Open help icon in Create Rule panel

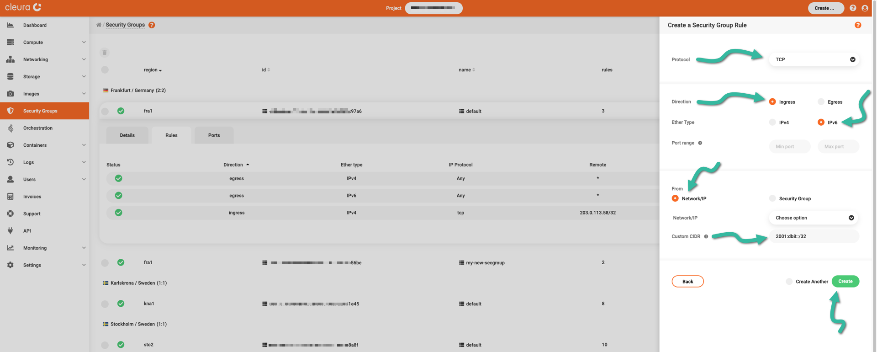coord(858,25)
